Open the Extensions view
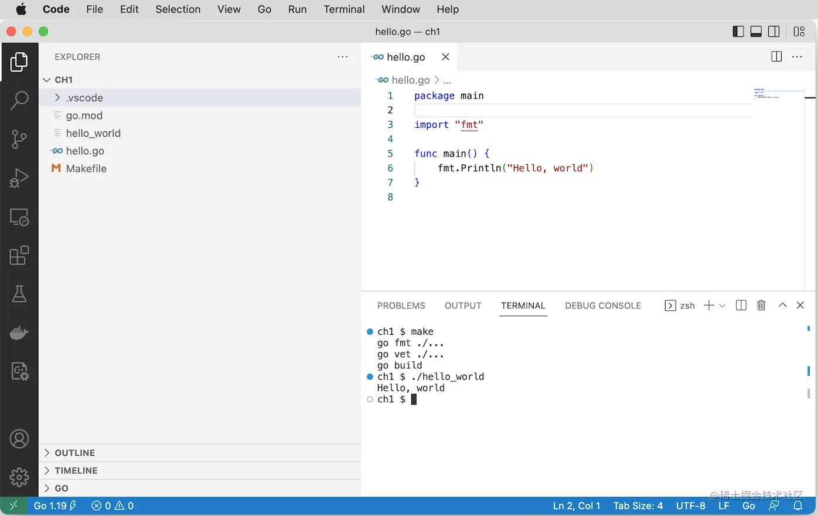 coord(19,255)
